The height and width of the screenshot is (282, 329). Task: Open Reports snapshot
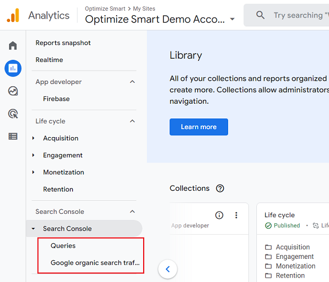63,43
